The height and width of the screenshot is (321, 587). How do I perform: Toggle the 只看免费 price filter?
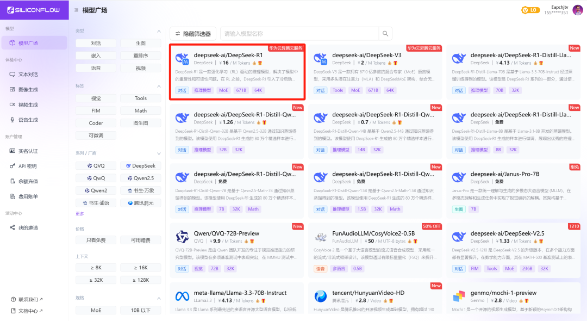[x=96, y=240]
